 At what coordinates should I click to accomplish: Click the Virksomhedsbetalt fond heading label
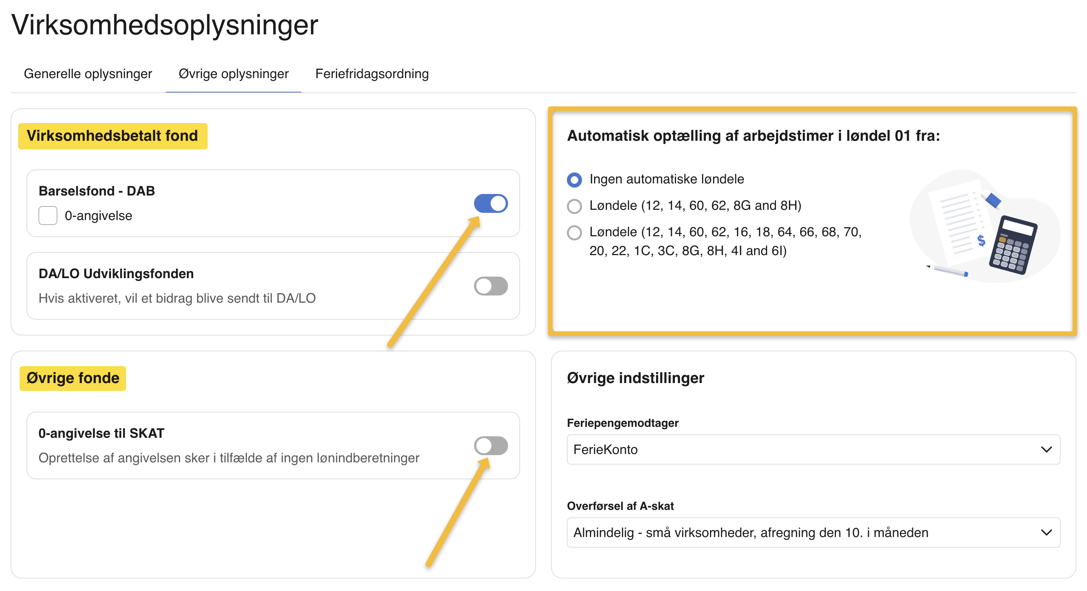click(x=112, y=136)
